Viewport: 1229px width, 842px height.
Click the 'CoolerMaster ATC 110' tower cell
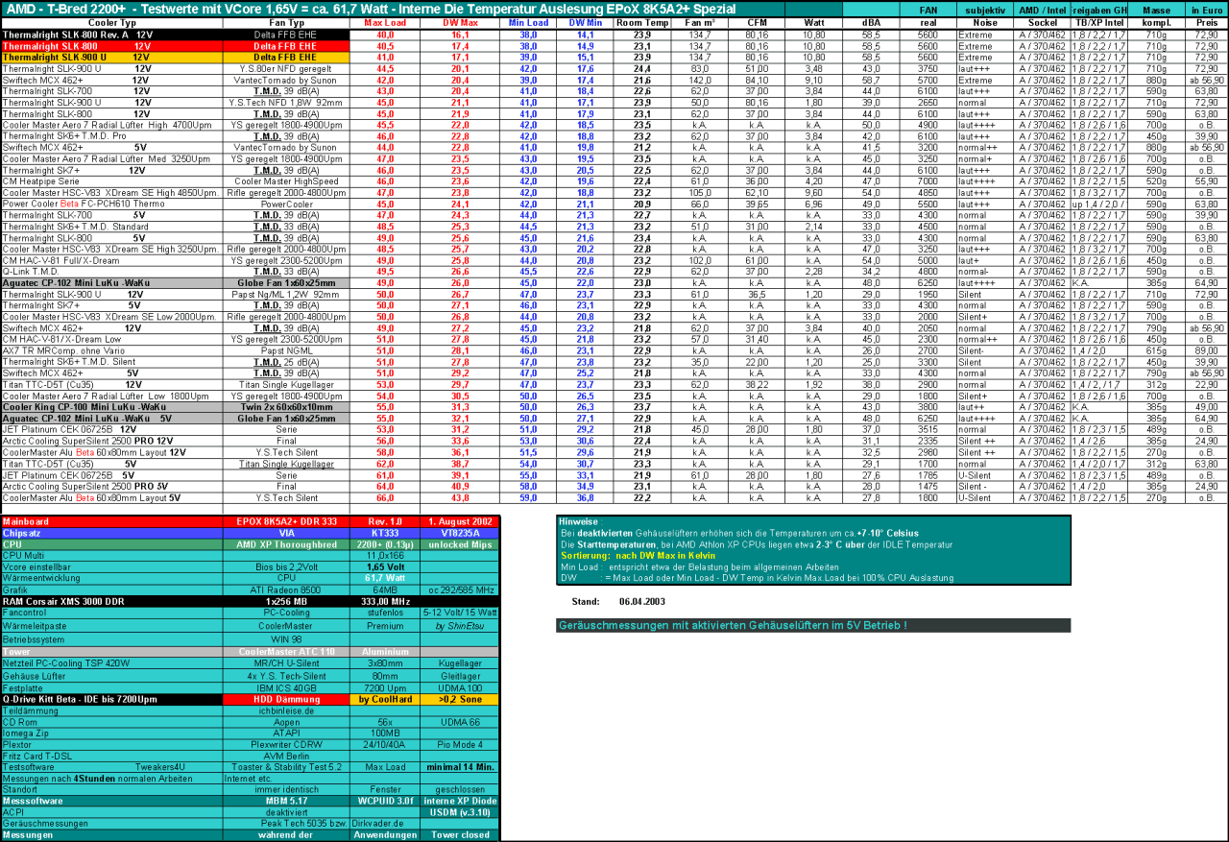click(286, 651)
